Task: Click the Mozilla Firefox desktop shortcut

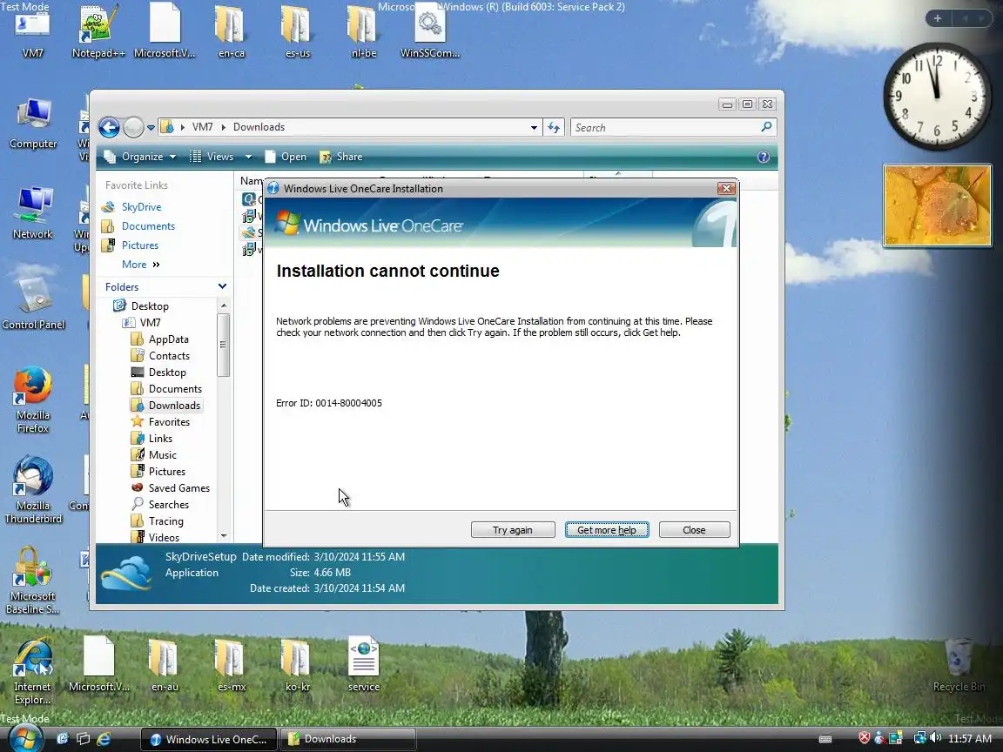Action: (32, 399)
